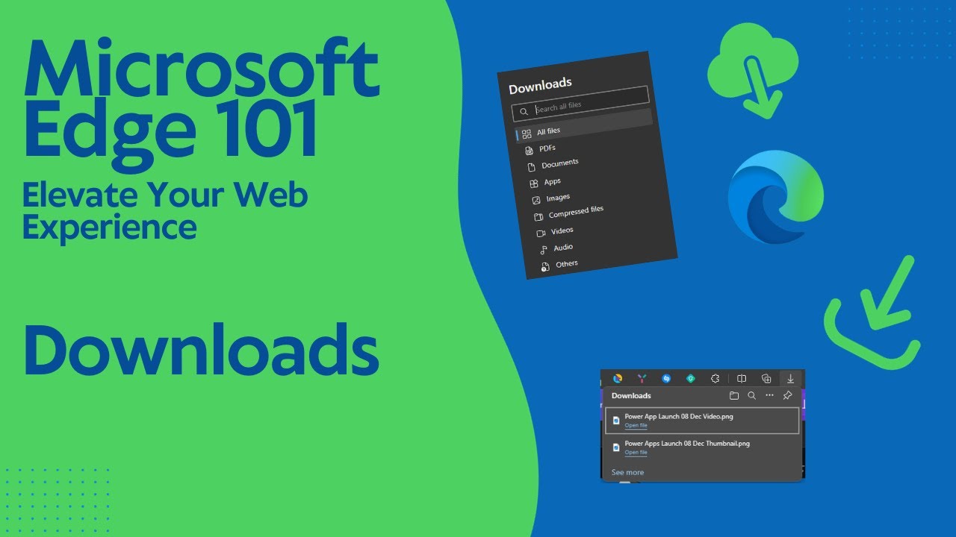The width and height of the screenshot is (956, 537).
Task: Click the Y-shaped extension icon
Action: pyautogui.click(x=642, y=379)
